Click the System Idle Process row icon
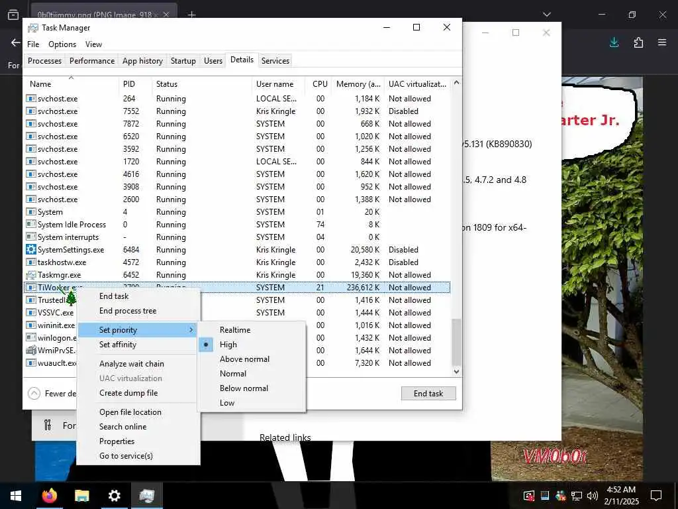Screen dimensions: 678x509 [30, 225]
